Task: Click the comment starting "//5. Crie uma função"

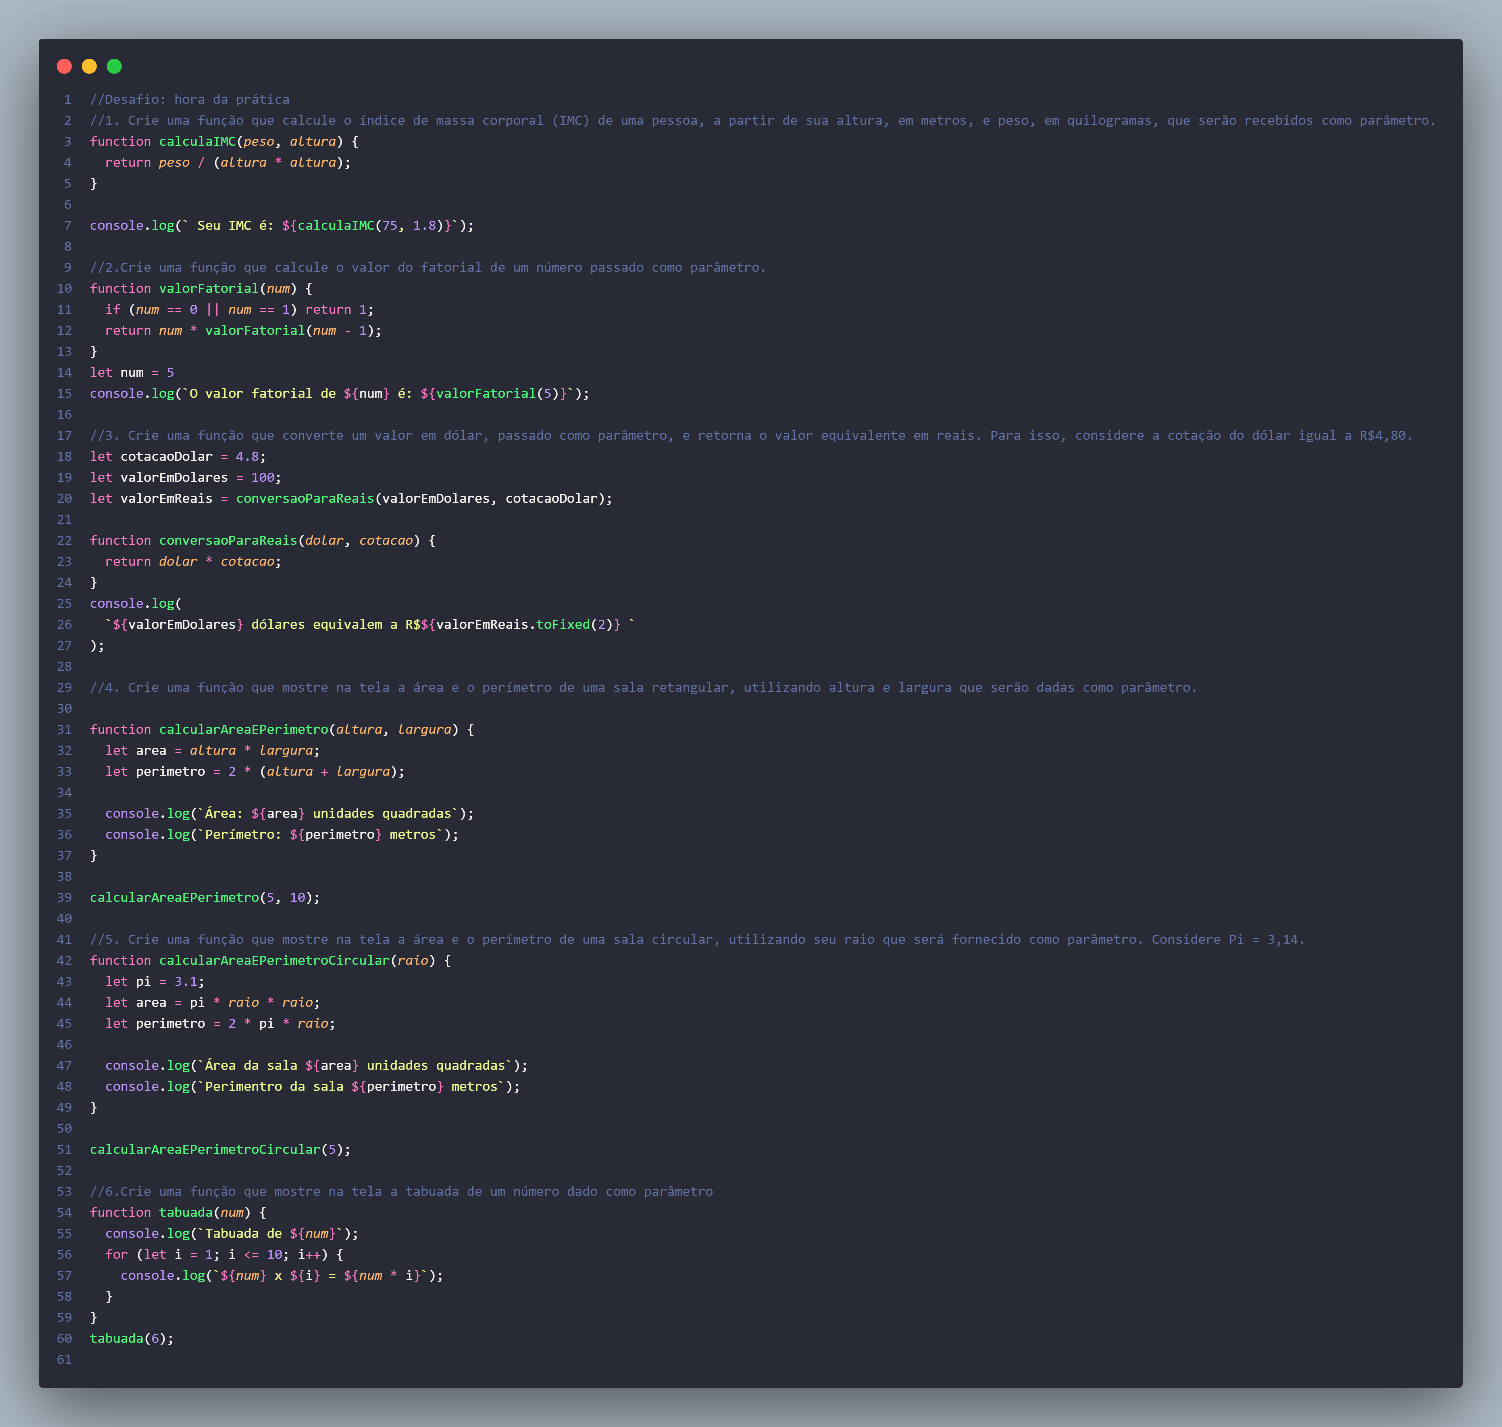Action: (x=697, y=939)
